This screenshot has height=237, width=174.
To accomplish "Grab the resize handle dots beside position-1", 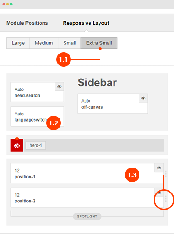I will (x=166, y=174).
